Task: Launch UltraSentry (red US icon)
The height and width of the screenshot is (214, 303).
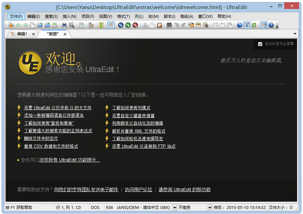Action: pos(135,25)
